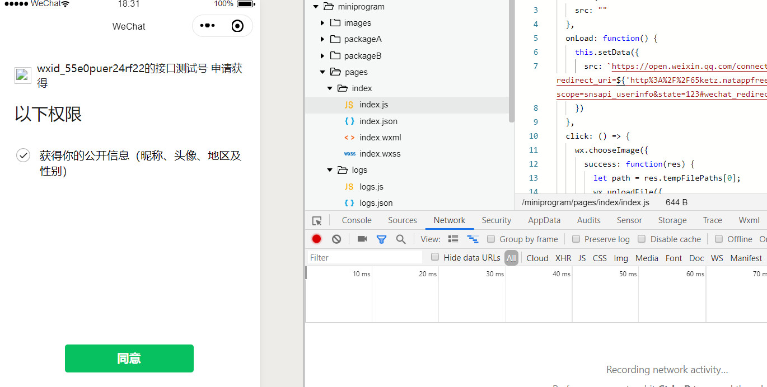Open the mini program three-dots menu
Image resolution: width=767 pixels, height=387 pixels.
click(207, 26)
